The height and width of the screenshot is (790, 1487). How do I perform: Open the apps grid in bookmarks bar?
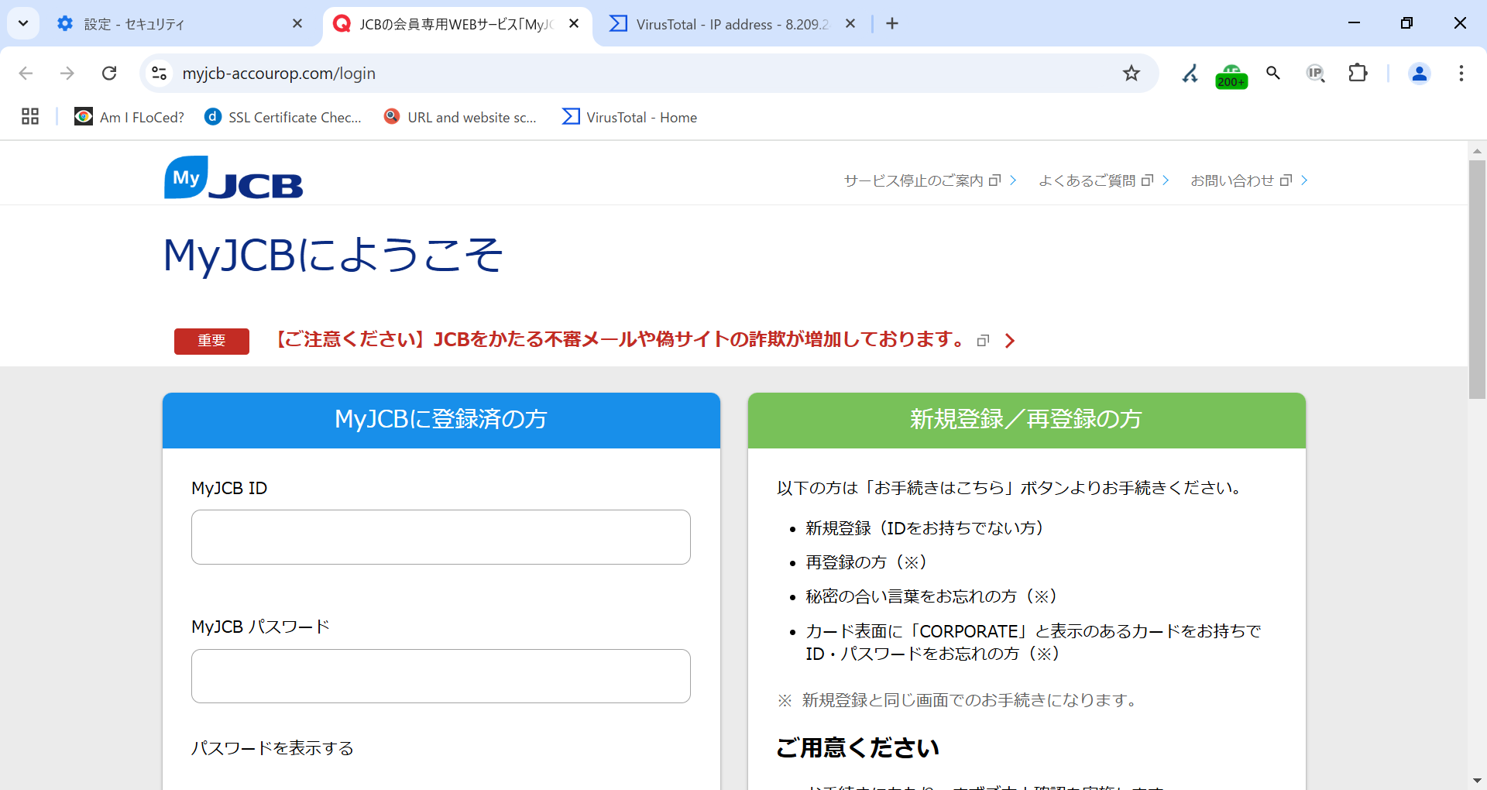click(30, 117)
